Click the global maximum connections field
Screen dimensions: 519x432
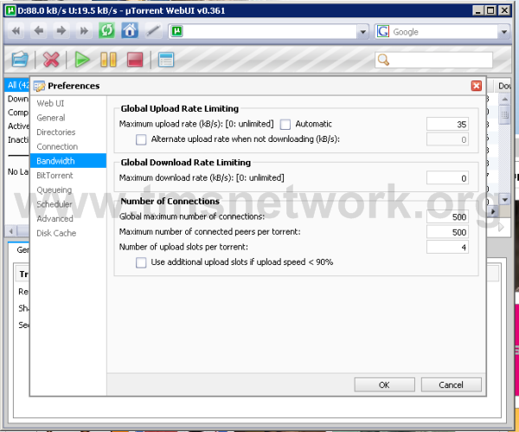coord(447,216)
